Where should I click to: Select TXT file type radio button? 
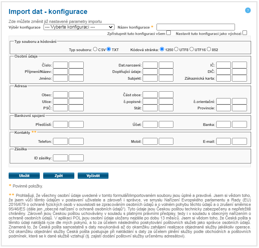(109, 49)
